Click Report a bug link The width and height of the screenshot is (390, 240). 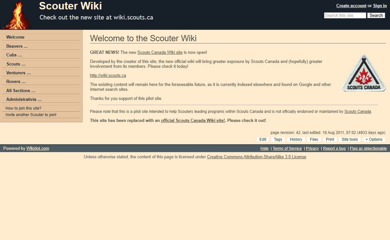click(334, 149)
